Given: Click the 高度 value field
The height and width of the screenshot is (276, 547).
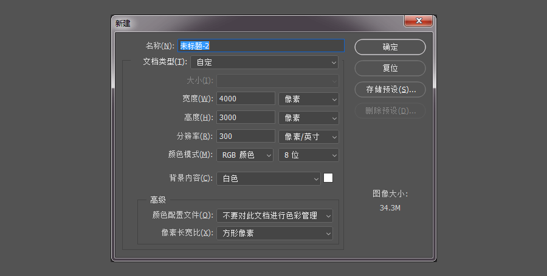Looking at the screenshot, I should coord(246,118).
